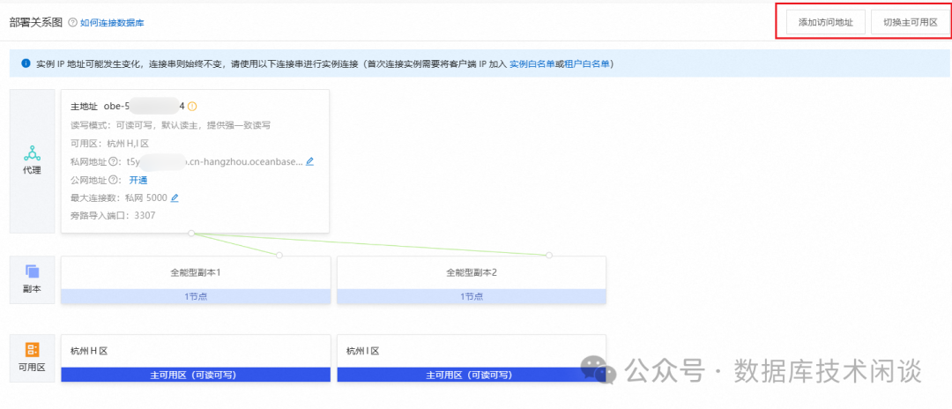
Task: Click the orange warning icon next to 主地址
Action: click(x=192, y=107)
